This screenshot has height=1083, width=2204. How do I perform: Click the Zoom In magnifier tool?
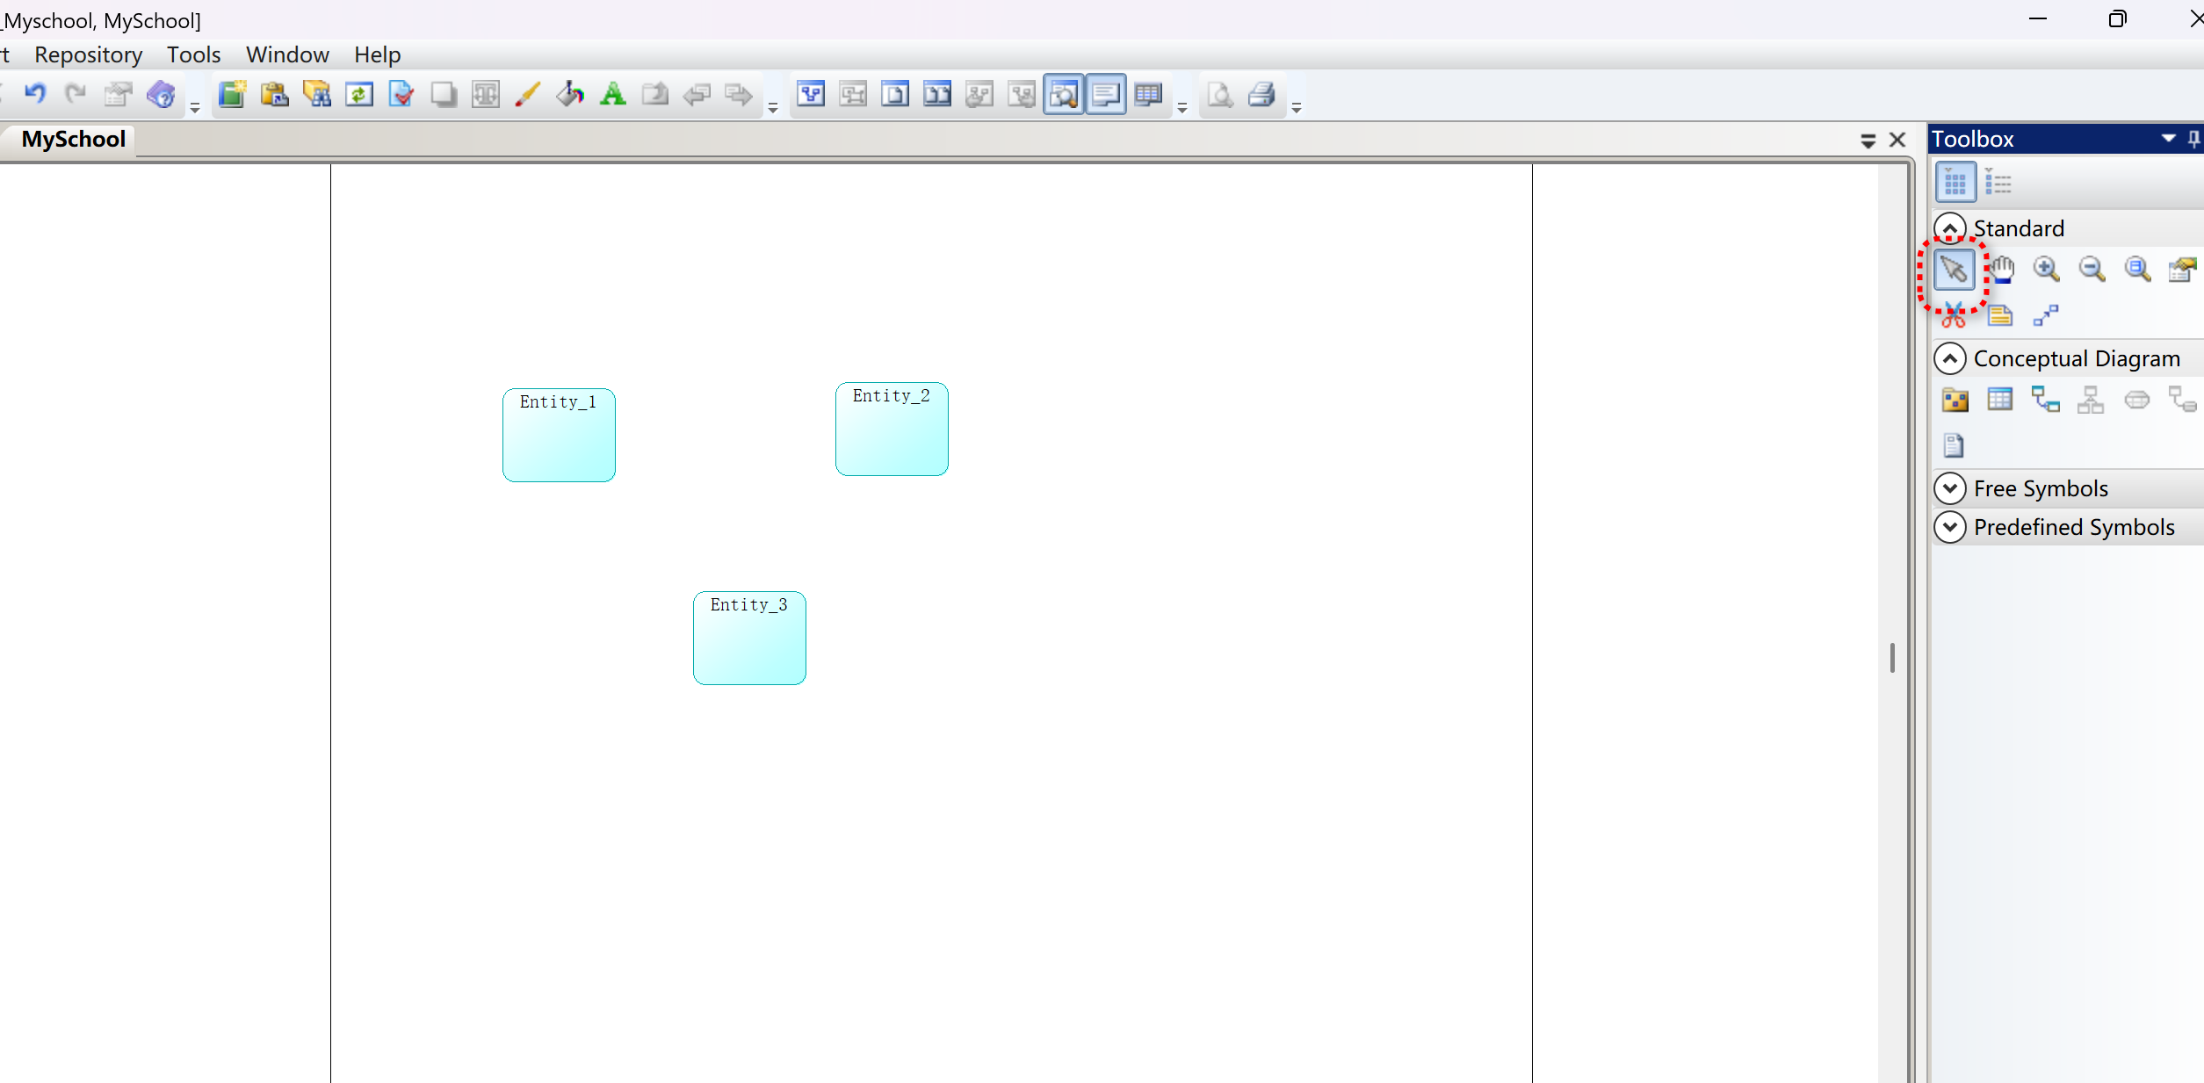click(2046, 269)
